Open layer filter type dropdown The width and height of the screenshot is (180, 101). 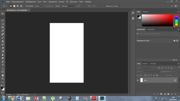coord(144,68)
